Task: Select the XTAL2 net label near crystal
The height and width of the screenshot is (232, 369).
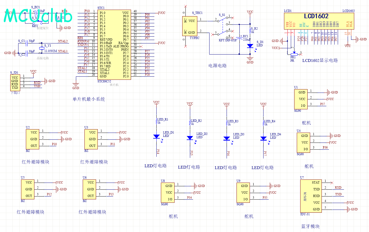Action: tap(63, 41)
